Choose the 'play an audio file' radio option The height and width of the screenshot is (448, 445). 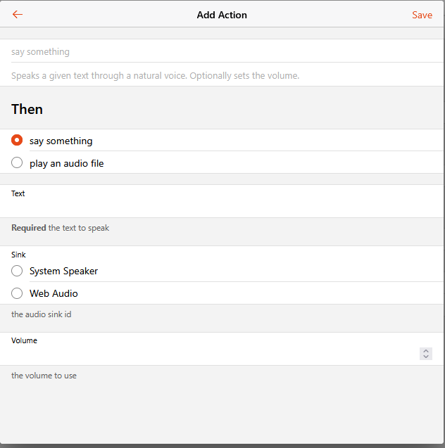pos(17,162)
